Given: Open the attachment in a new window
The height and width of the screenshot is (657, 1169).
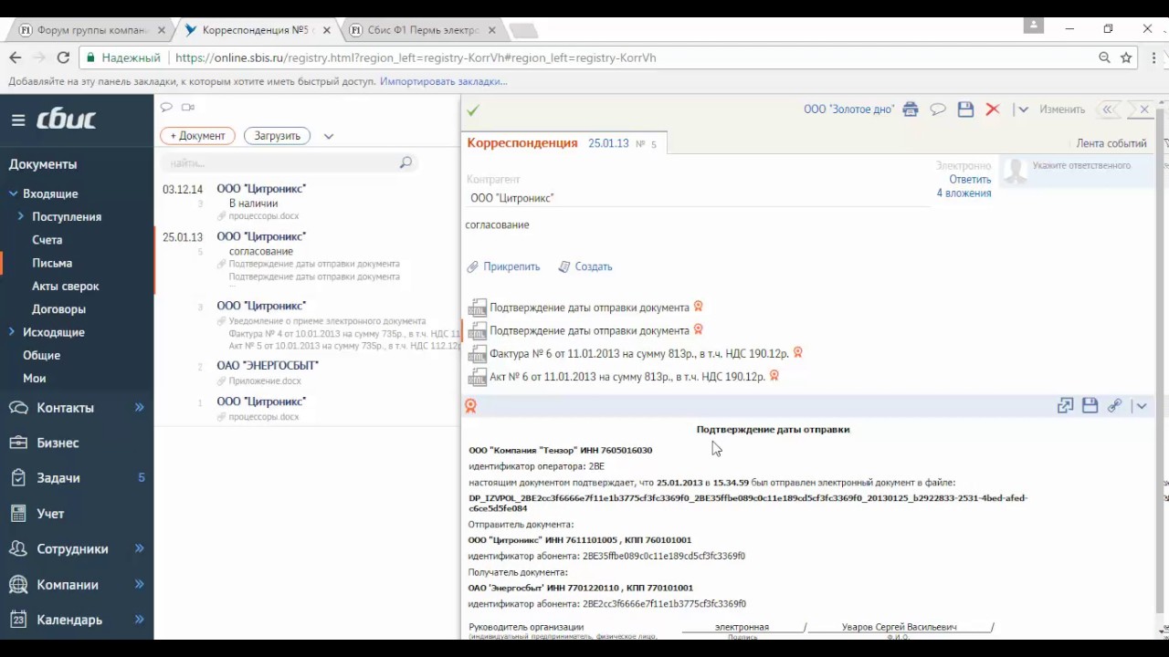Looking at the screenshot, I should click(1065, 406).
